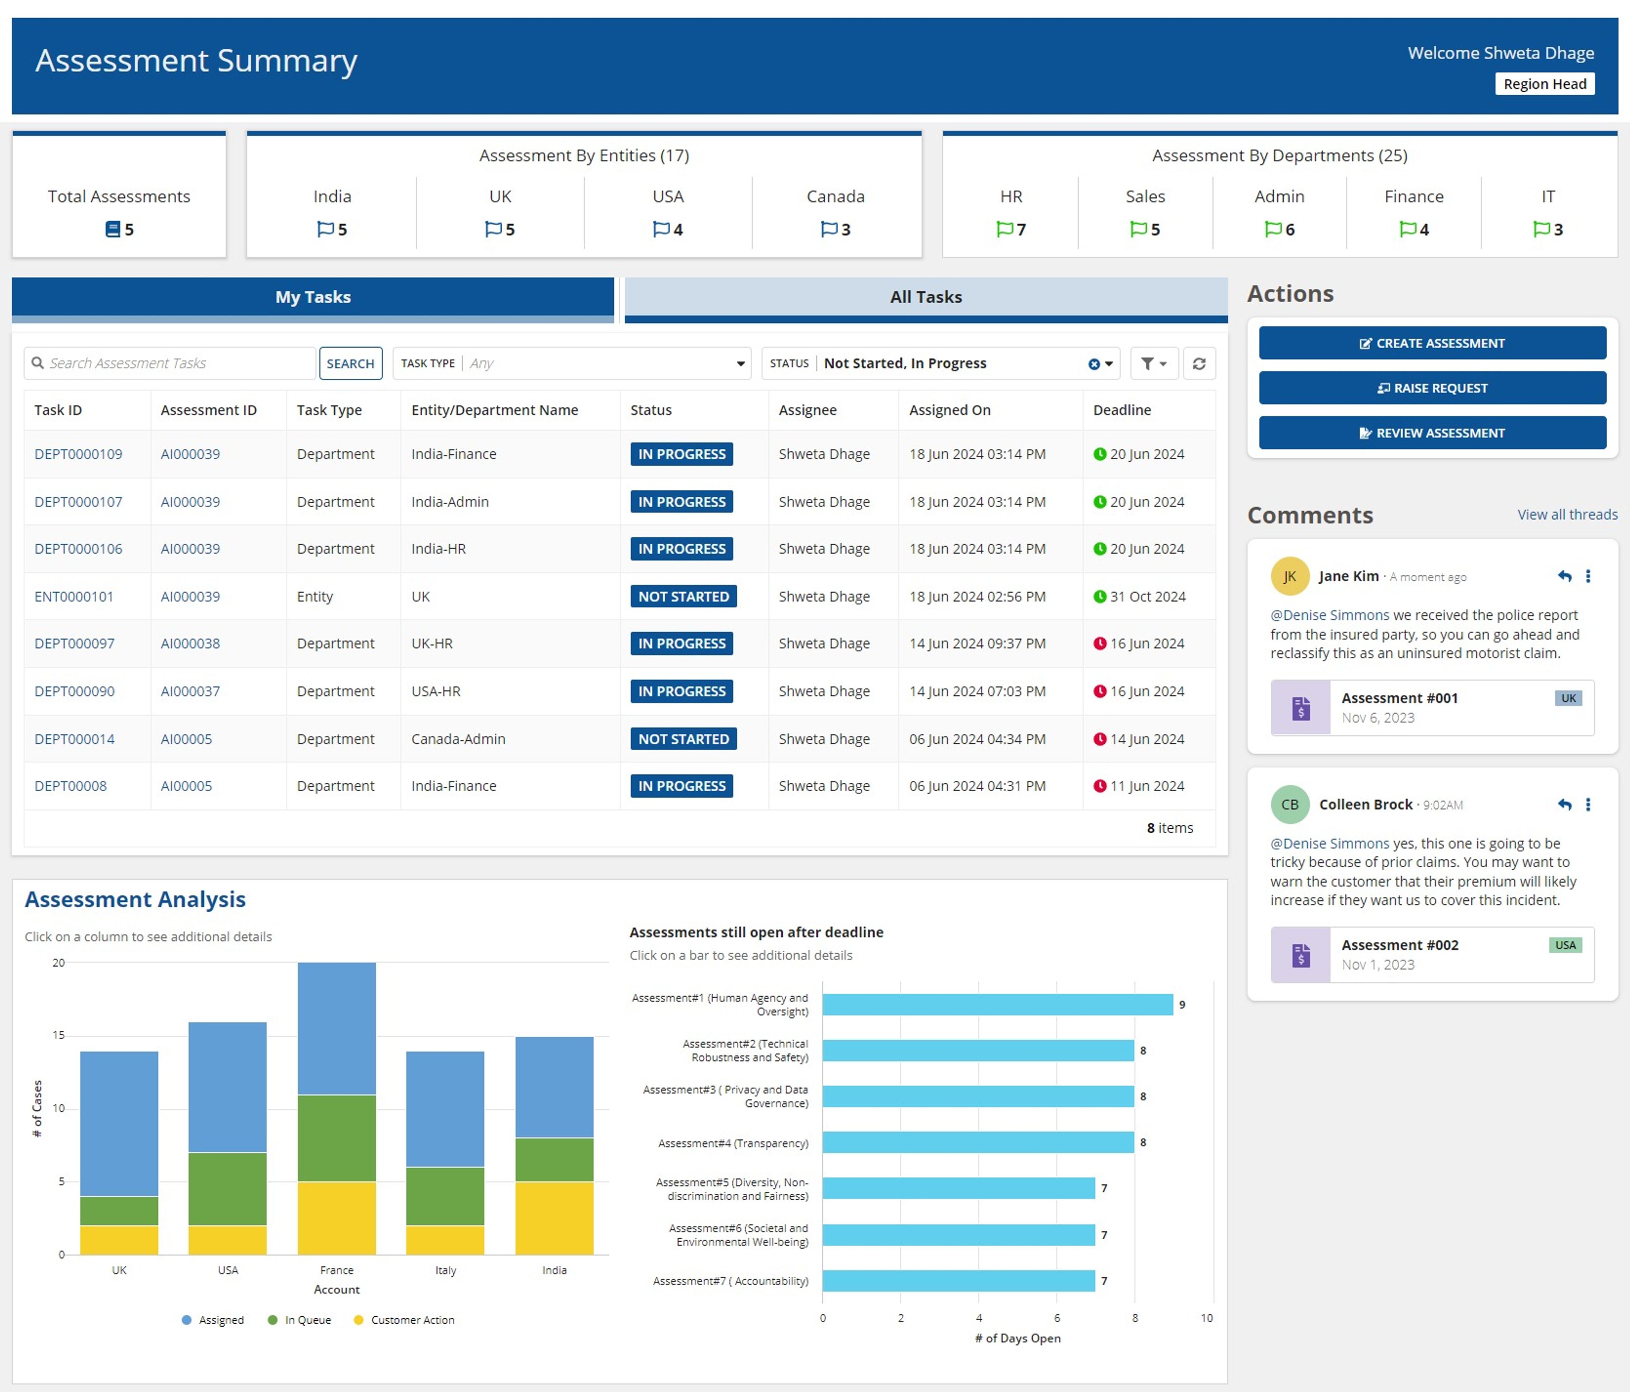This screenshot has width=1630, height=1392.
Task: Clear the Status filter with the x icon
Action: (1093, 363)
